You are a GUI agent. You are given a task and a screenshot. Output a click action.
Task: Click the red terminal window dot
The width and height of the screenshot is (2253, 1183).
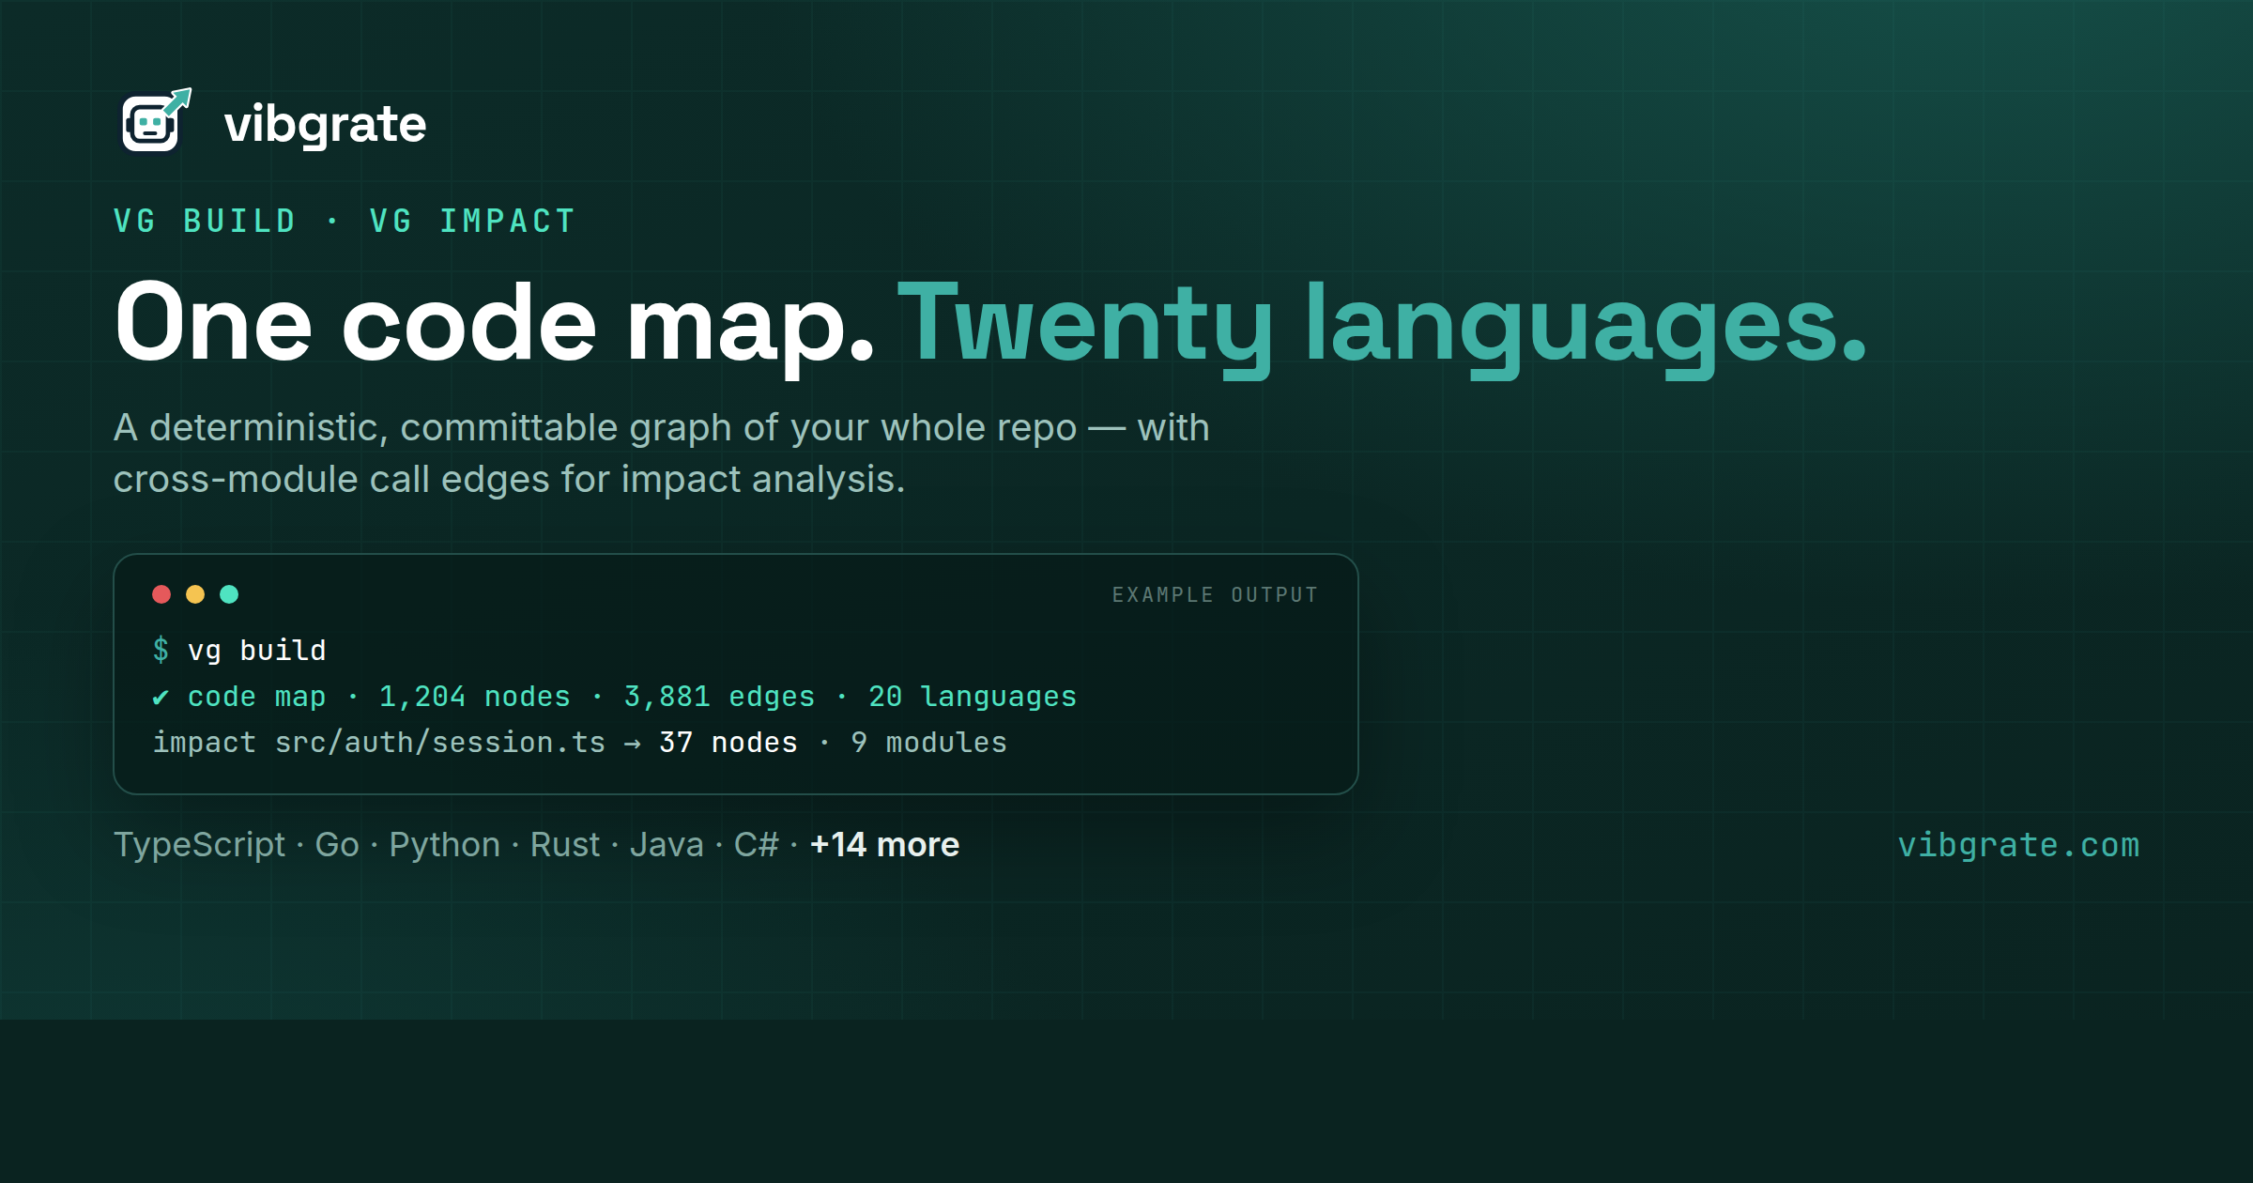pos(161,594)
